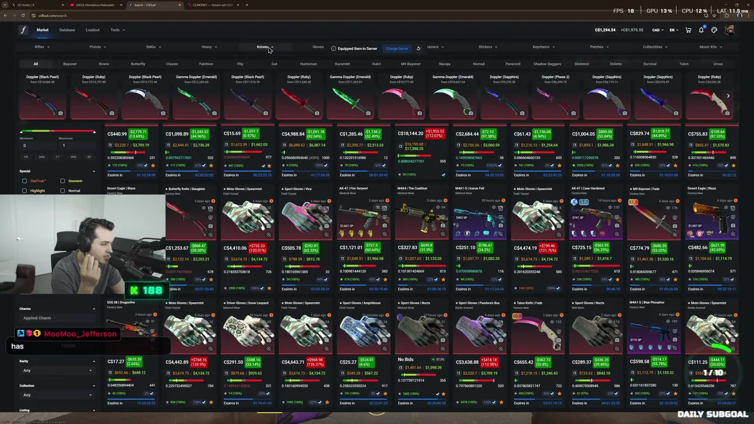Select the Butterfly knife filter
This screenshot has width=754, height=424.
[x=138, y=64]
